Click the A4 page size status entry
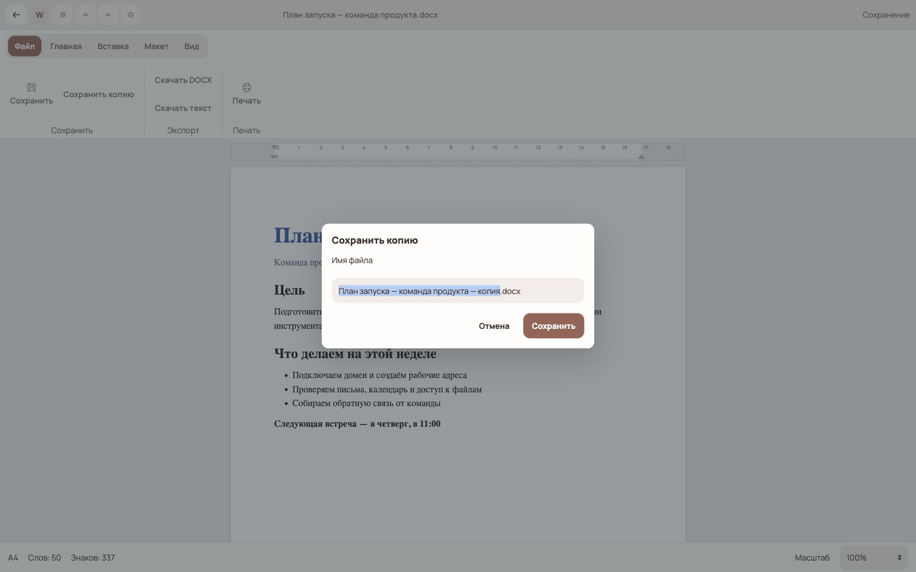916x572 pixels. [13, 558]
